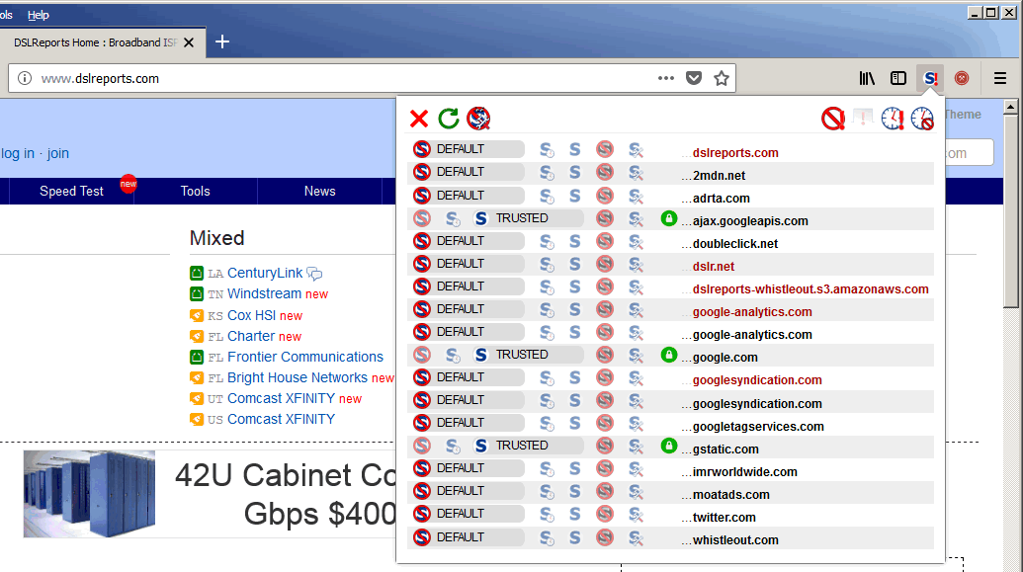Open the Windstream review link
Viewport: 1023px width, 572px height.
click(264, 294)
